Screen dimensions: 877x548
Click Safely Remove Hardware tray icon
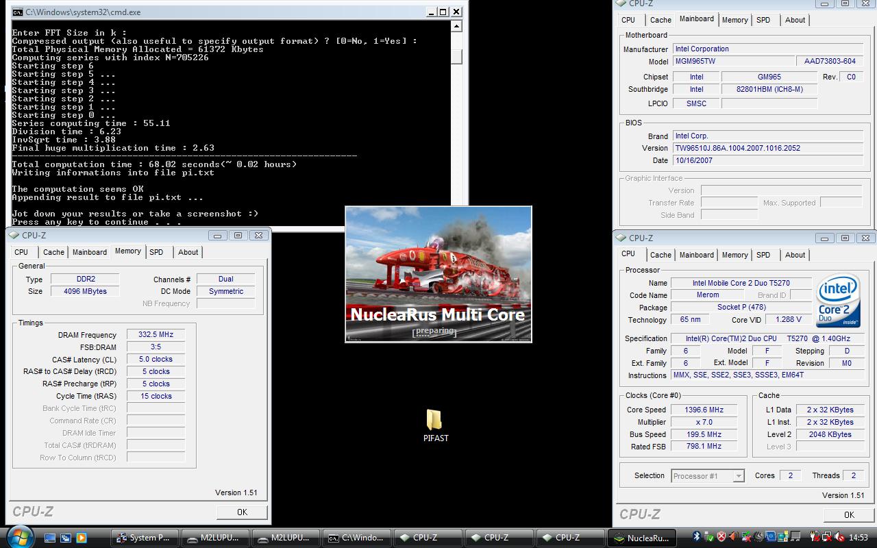point(709,536)
